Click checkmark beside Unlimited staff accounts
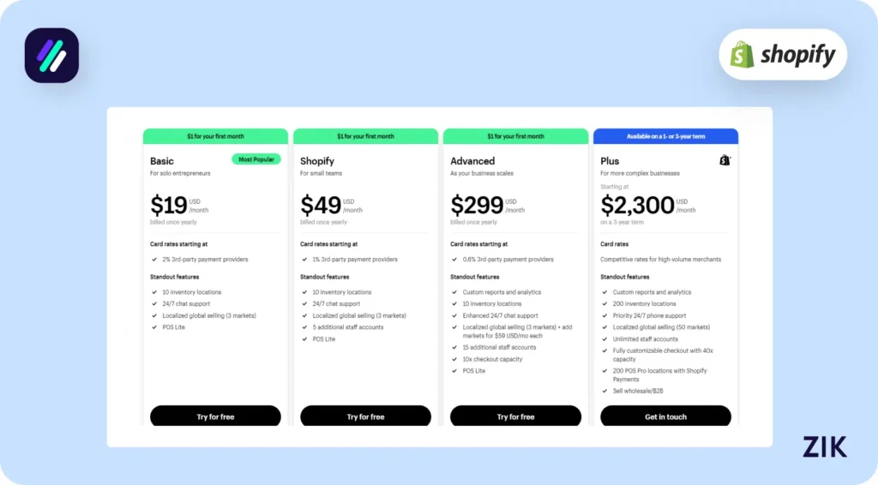 [604, 338]
